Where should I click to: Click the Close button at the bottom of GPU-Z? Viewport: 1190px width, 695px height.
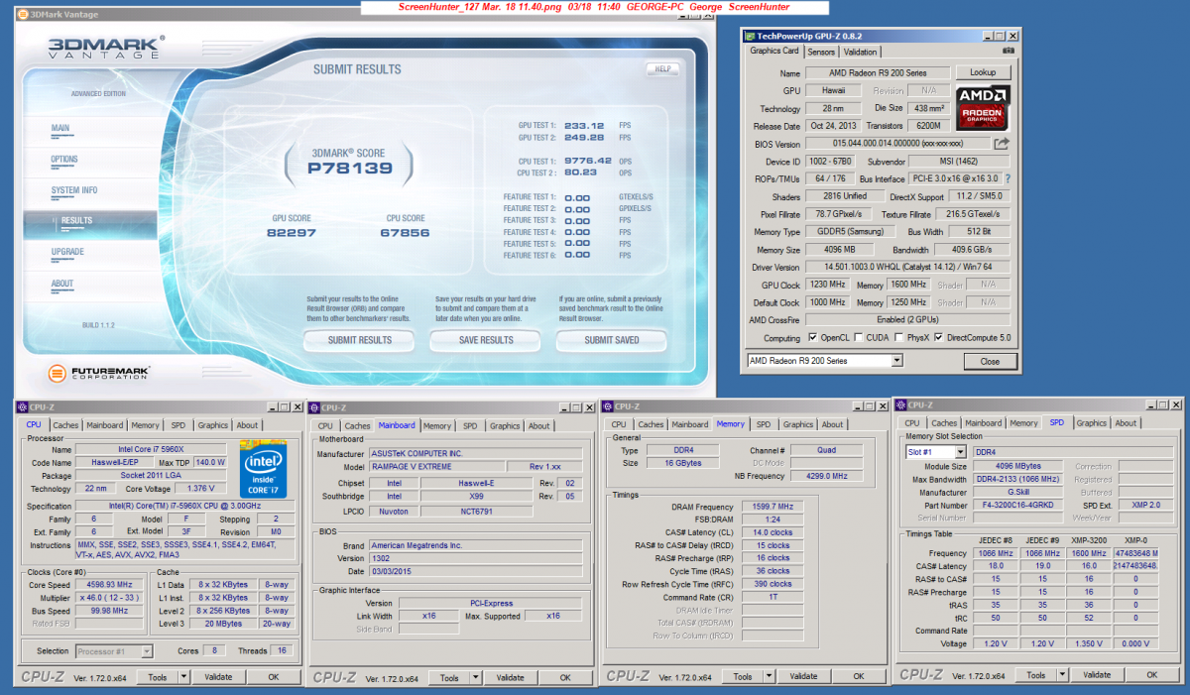pos(990,362)
